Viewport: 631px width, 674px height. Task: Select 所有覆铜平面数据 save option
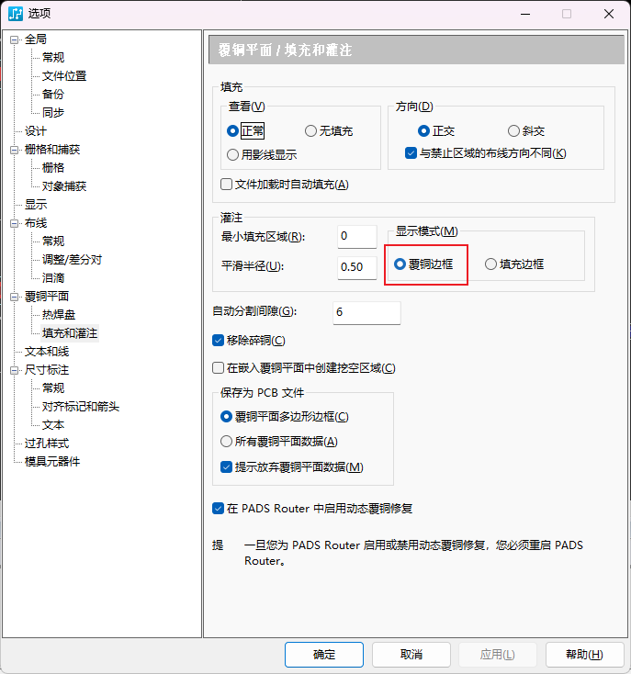coord(227,442)
